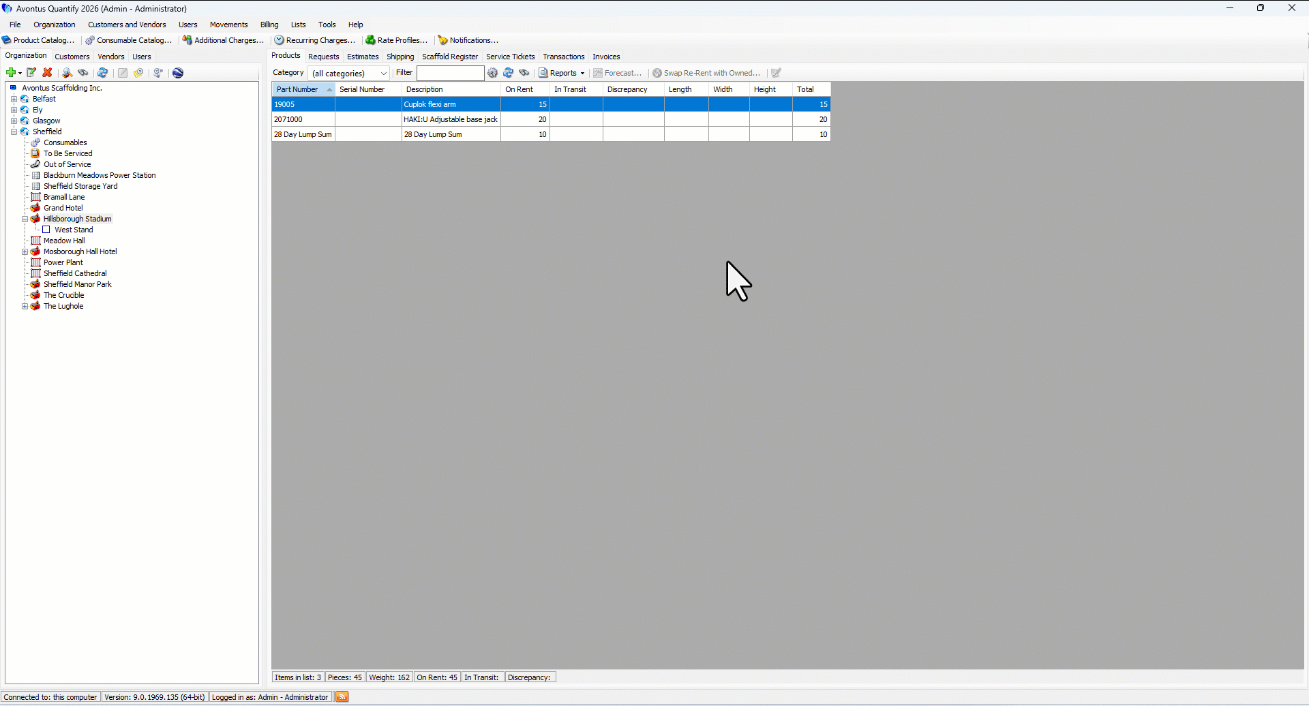
Task: Open the blue globe map icon
Action: 178,73
